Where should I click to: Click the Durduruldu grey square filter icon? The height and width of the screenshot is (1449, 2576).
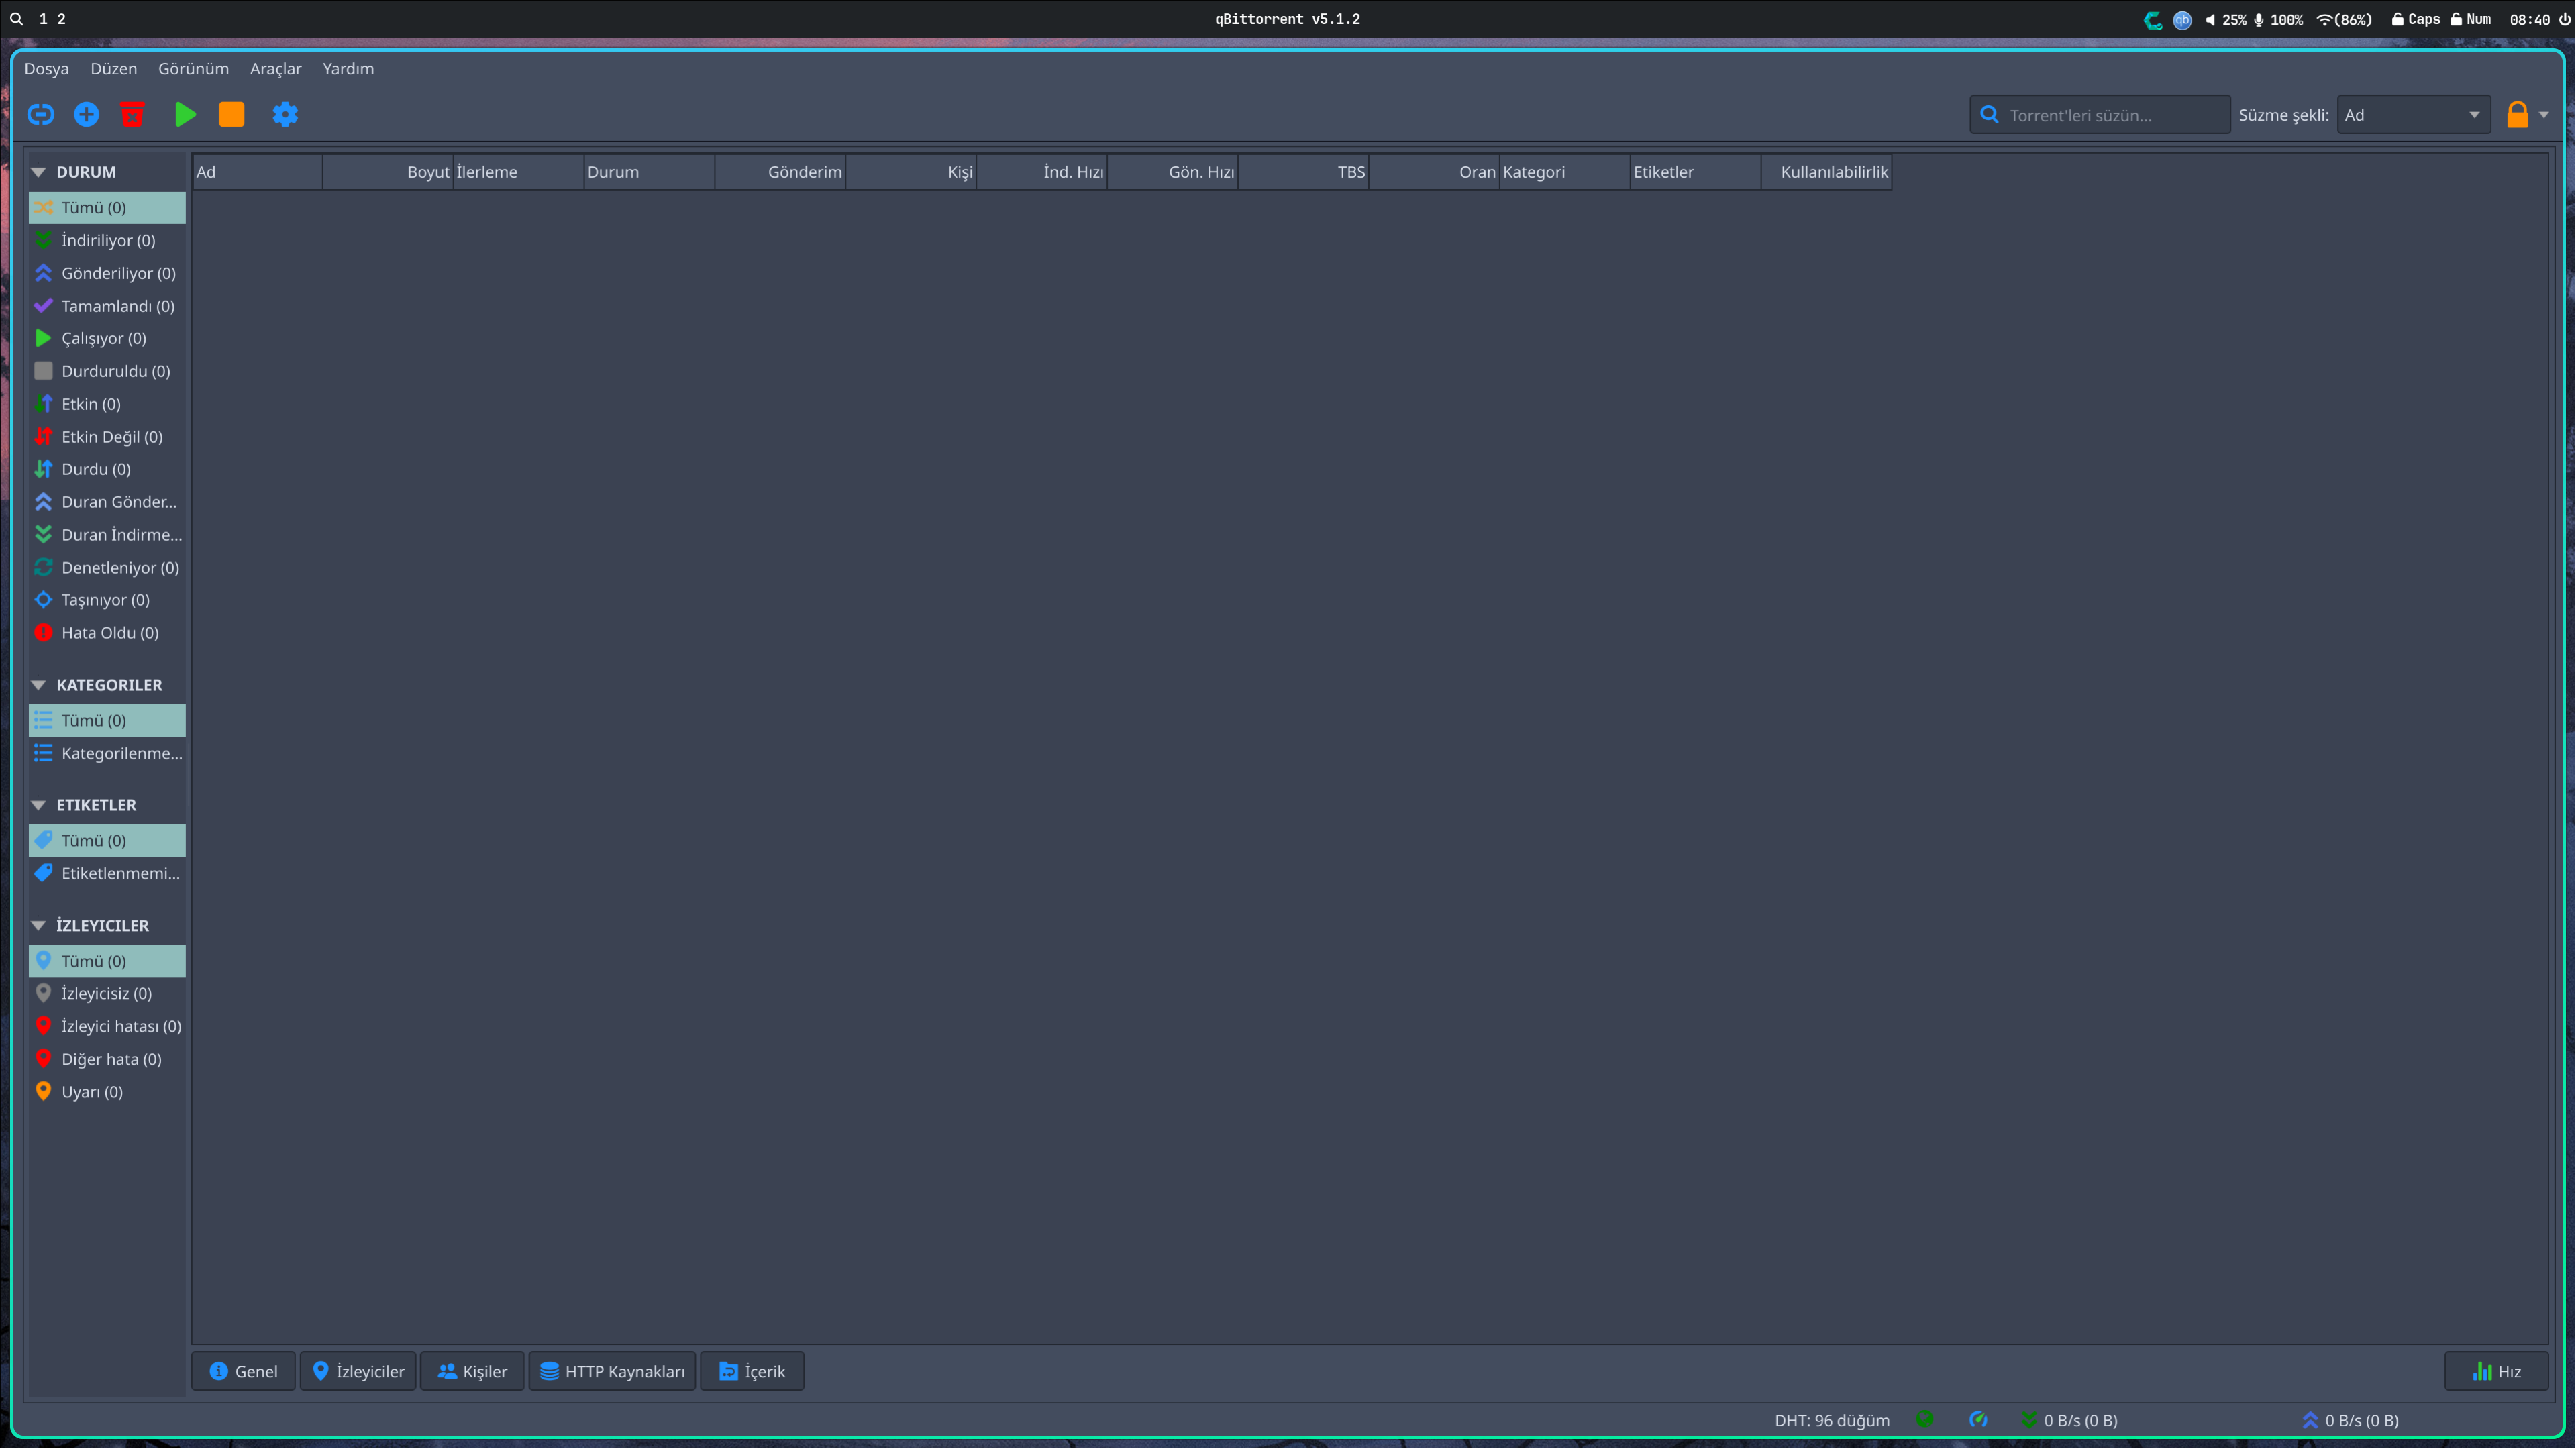(43, 371)
